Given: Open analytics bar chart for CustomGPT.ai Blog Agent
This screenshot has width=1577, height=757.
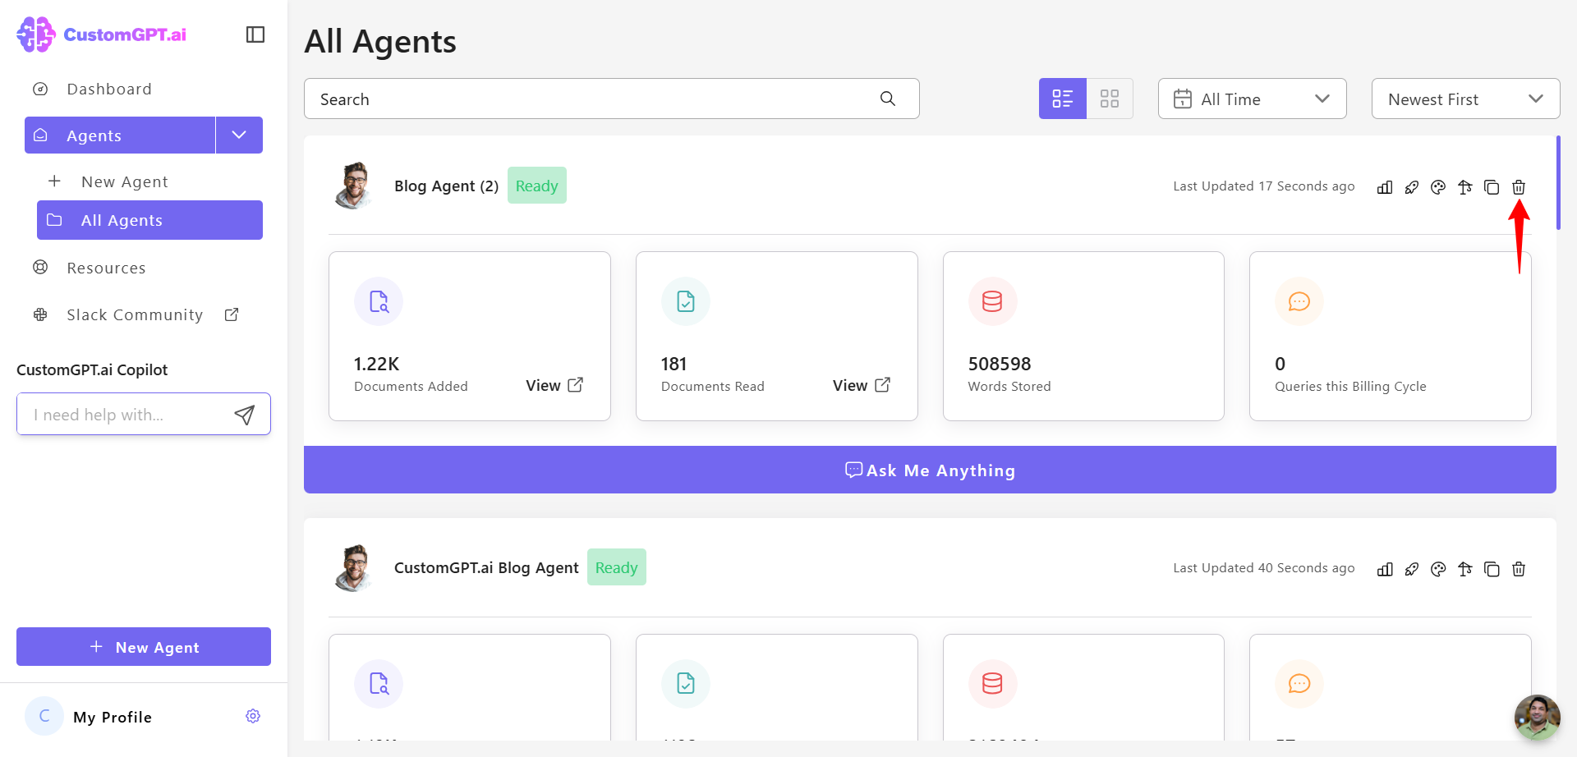Looking at the screenshot, I should pyautogui.click(x=1385, y=569).
